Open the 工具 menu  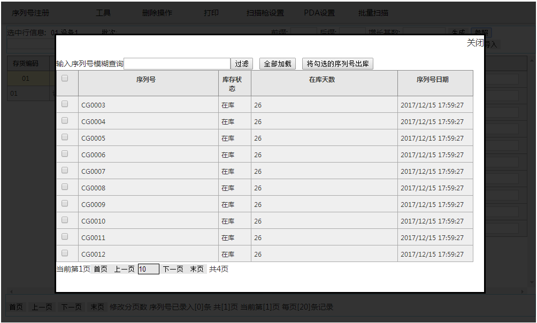(103, 13)
